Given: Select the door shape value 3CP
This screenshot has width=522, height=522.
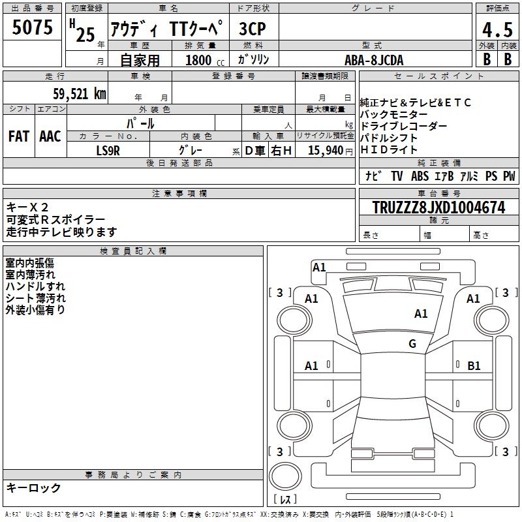Looking at the screenshot, I should point(253,29).
